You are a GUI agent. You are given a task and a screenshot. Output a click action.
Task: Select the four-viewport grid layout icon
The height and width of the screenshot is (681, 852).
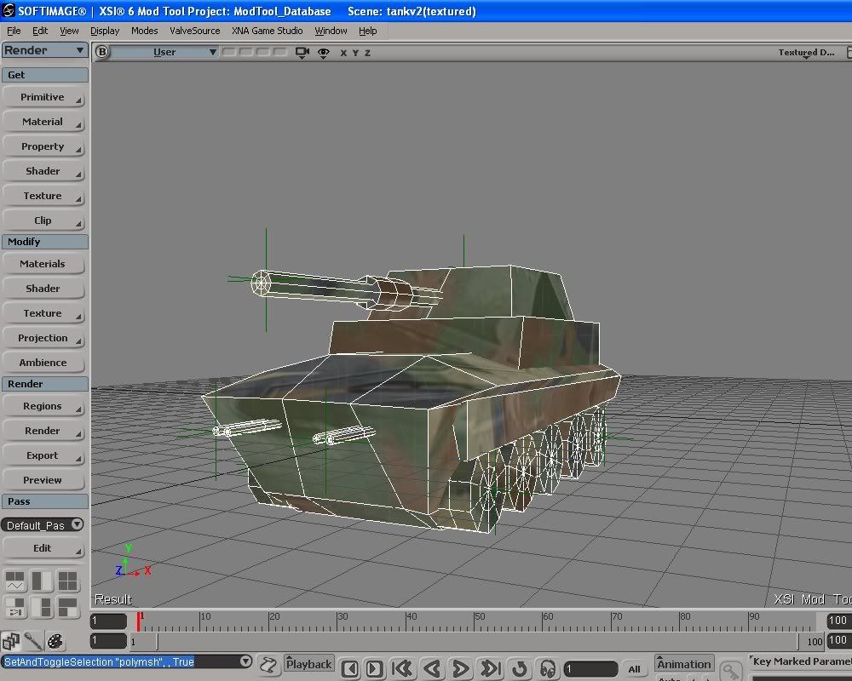pos(67,581)
